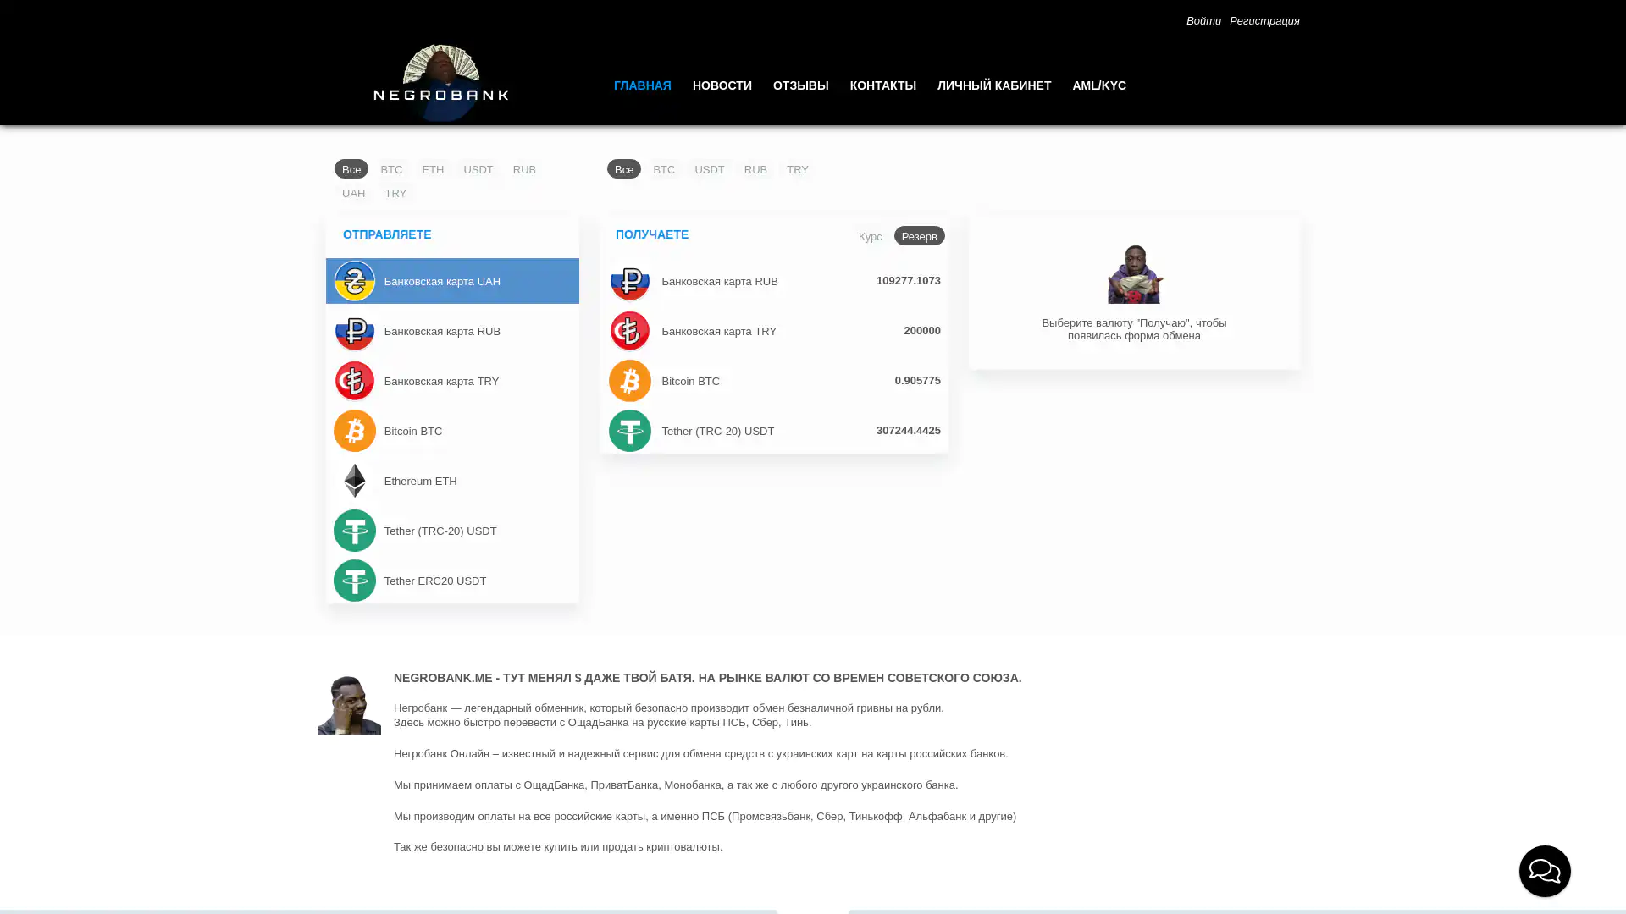Click the Negrobank logo
Viewport: 1626px width, 914px height.
(x=440, y=83)
